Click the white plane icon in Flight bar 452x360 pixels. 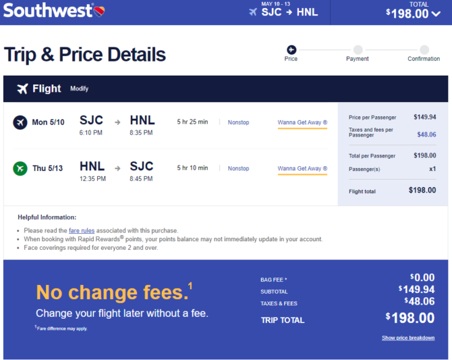pos(22,88)
